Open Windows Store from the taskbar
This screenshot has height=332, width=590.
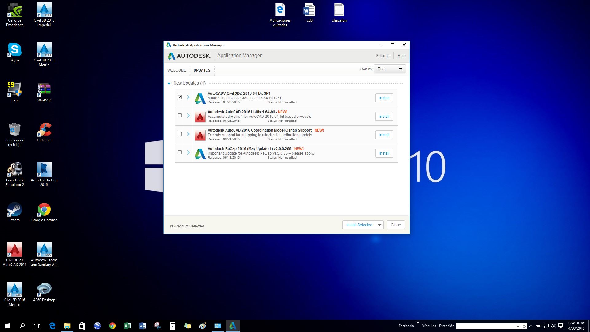82,326
